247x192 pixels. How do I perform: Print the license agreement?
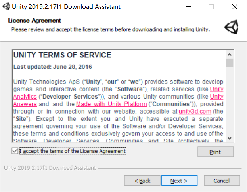[216, 152]
